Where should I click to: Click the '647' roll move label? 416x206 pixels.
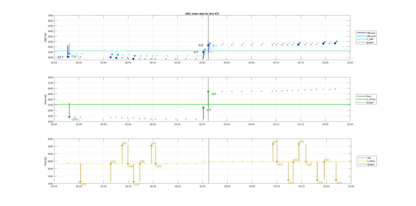tap(154, 144)
